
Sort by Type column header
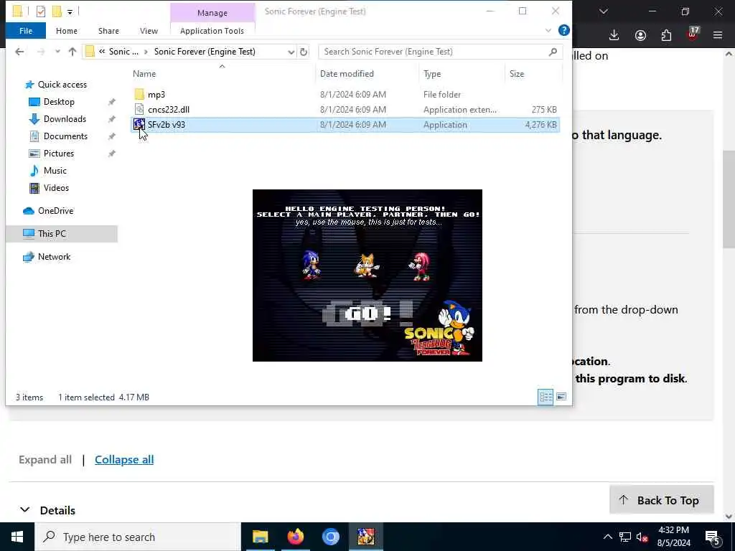tap(431, 74)
